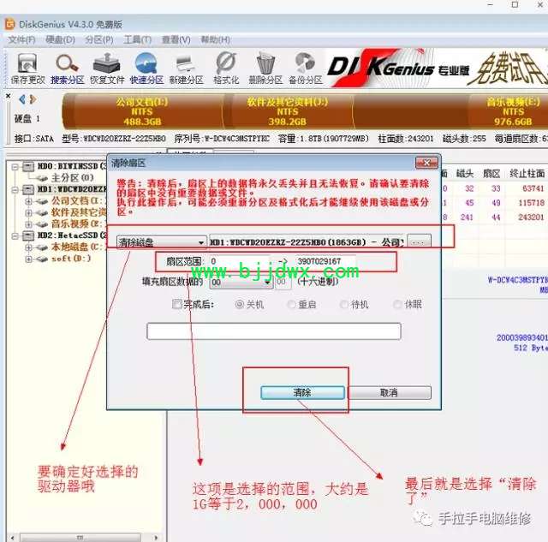This screenshot has width=548, height=542.
Task: Open the 硬盘(D) menu
Action: [60, 40]
